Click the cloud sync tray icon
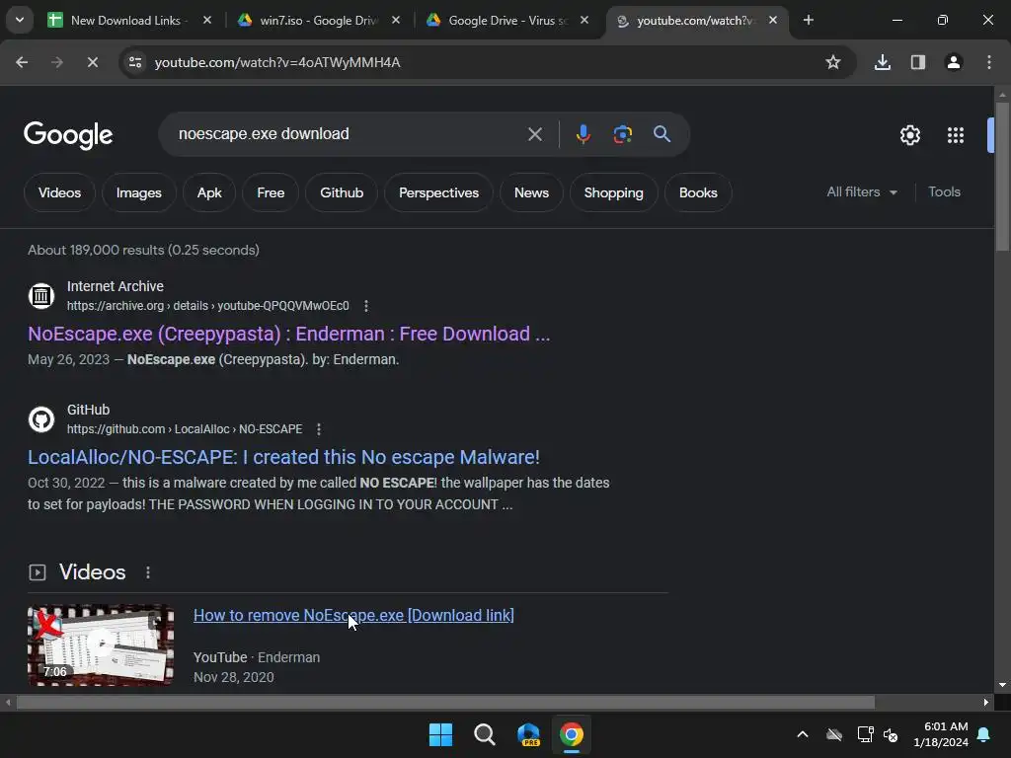Viewport: 1011px width, 758px height. 834,734
